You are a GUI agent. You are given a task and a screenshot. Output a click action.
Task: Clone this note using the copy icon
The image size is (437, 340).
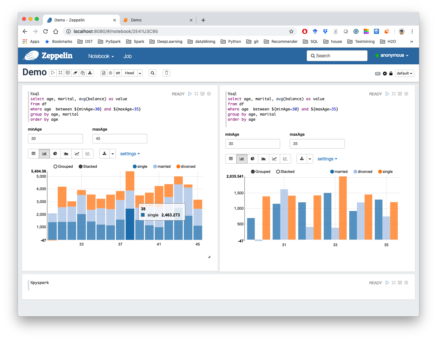point(83,73)
